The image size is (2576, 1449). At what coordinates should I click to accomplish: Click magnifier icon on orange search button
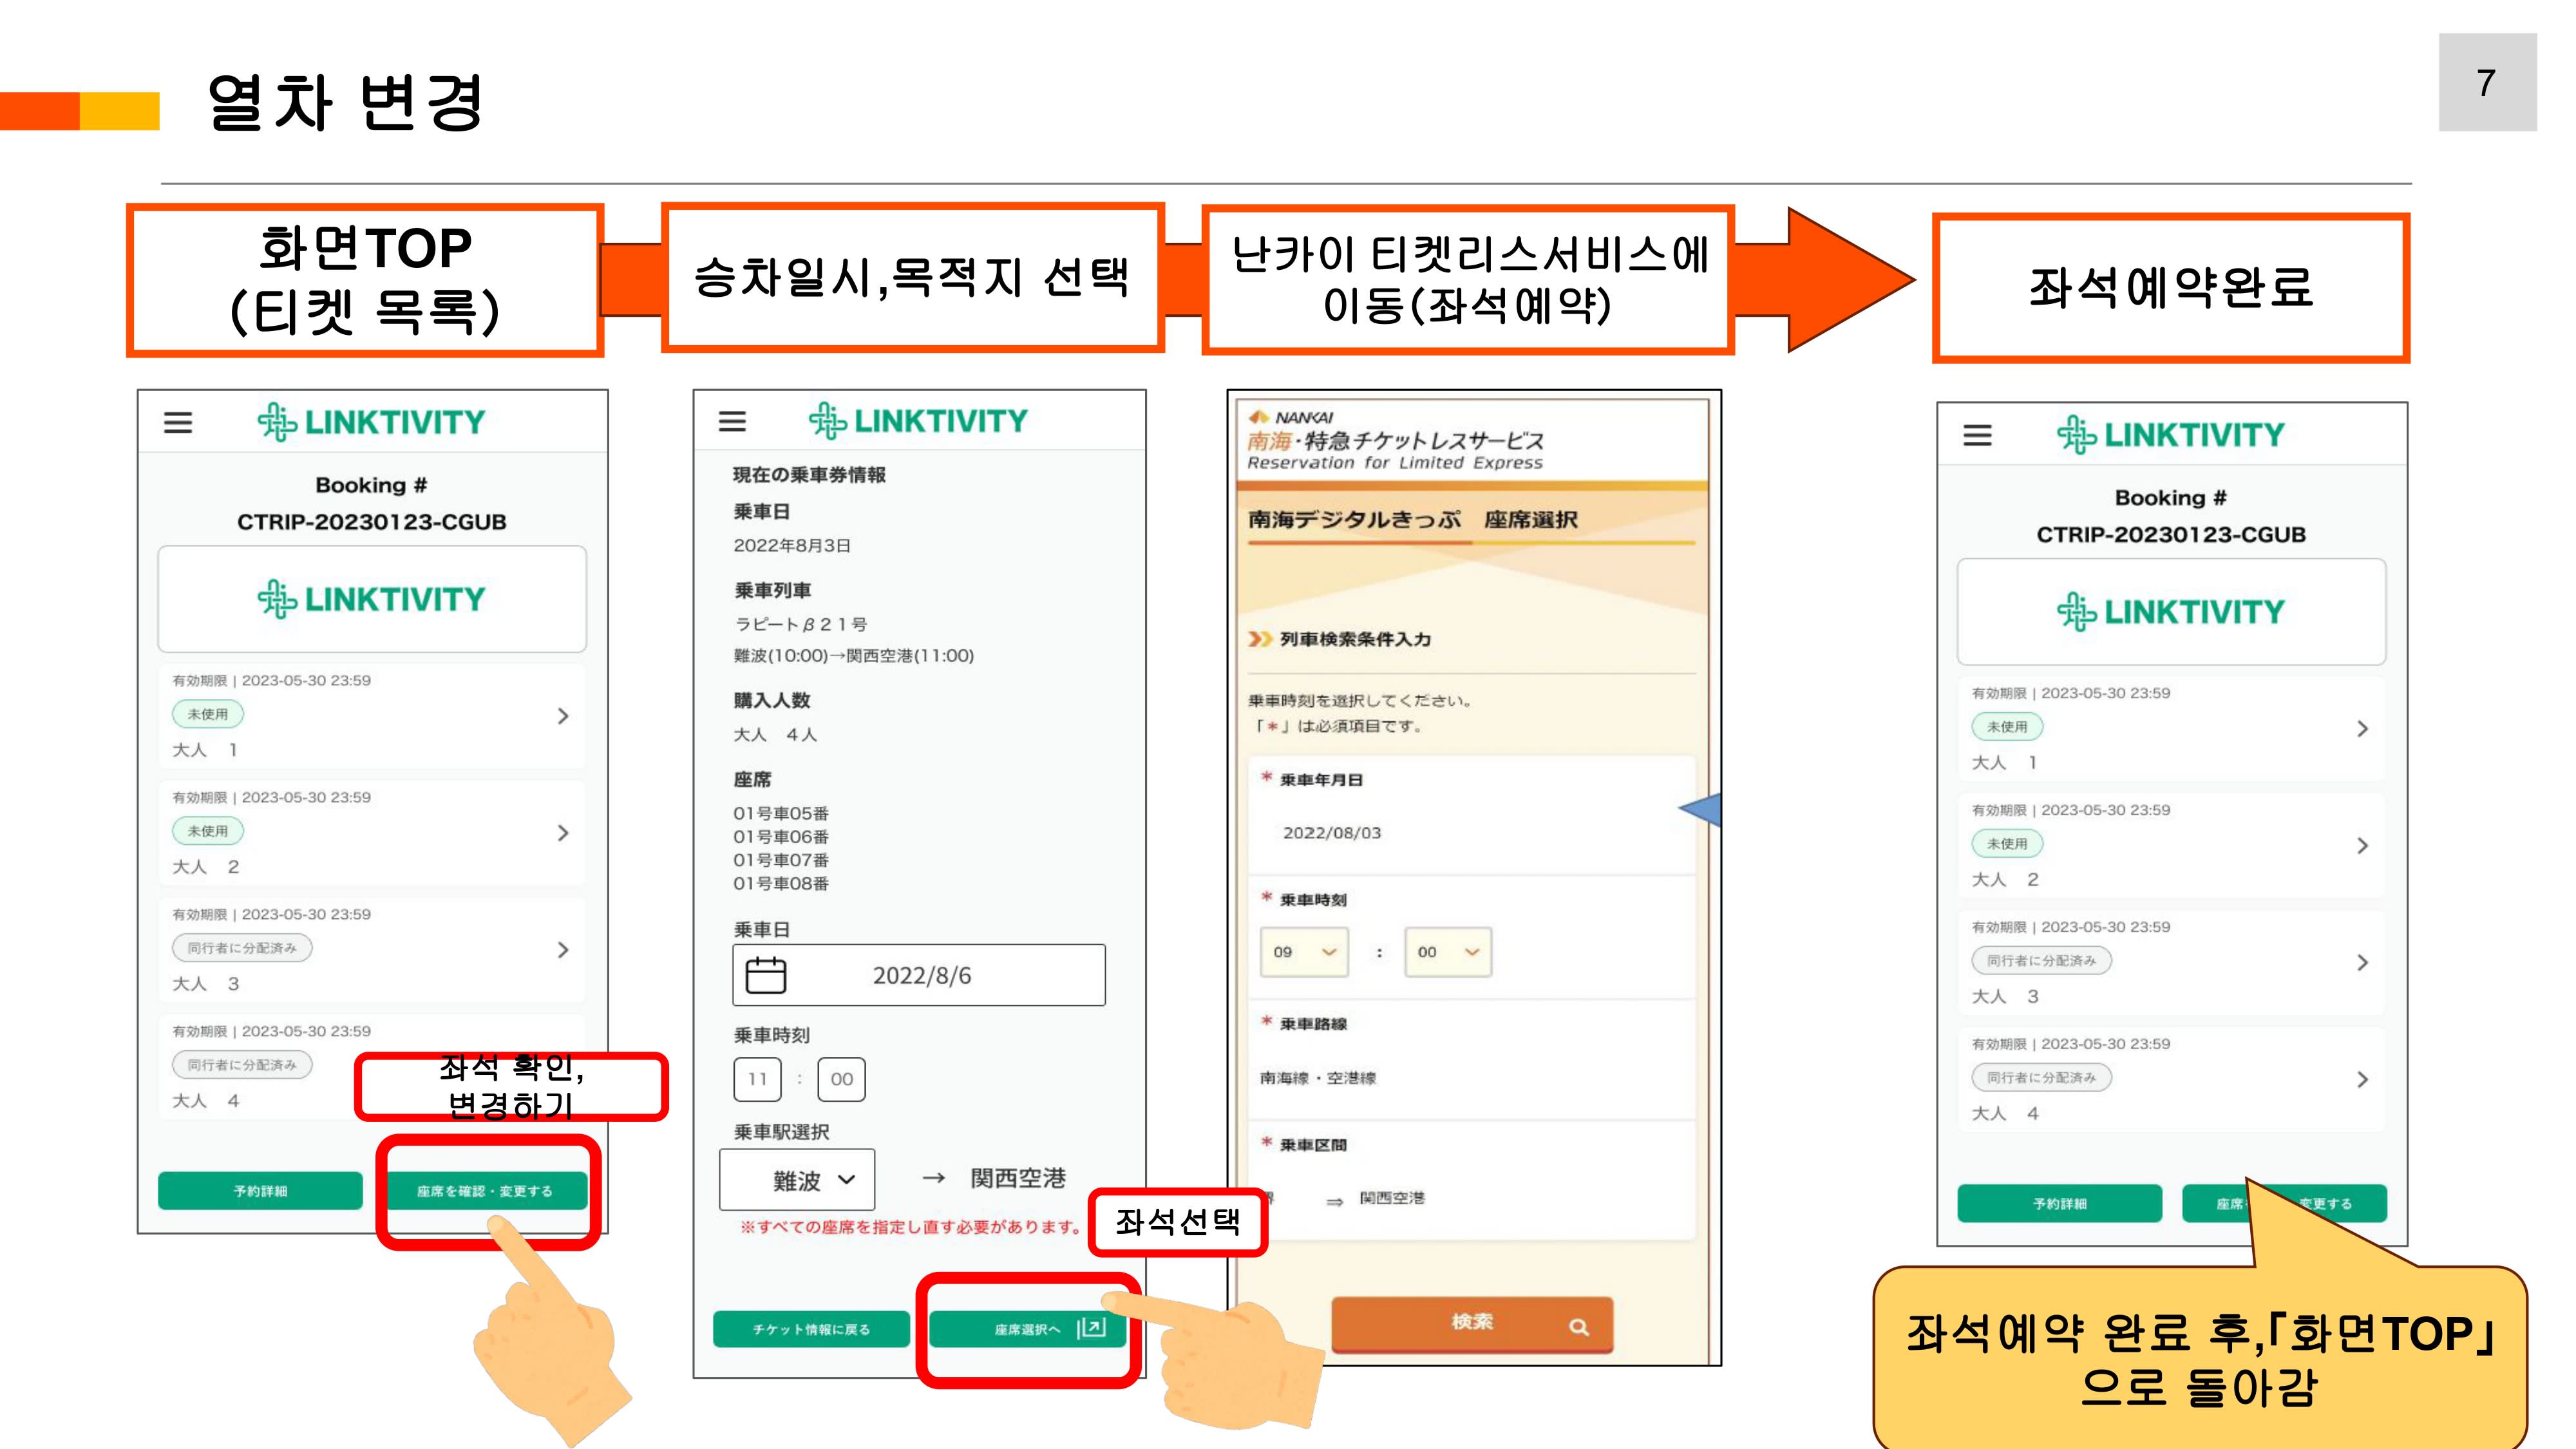[x=1578, y=1327]
